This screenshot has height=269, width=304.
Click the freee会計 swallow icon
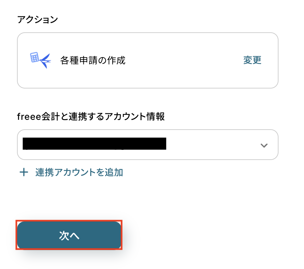tap(45, 61)
